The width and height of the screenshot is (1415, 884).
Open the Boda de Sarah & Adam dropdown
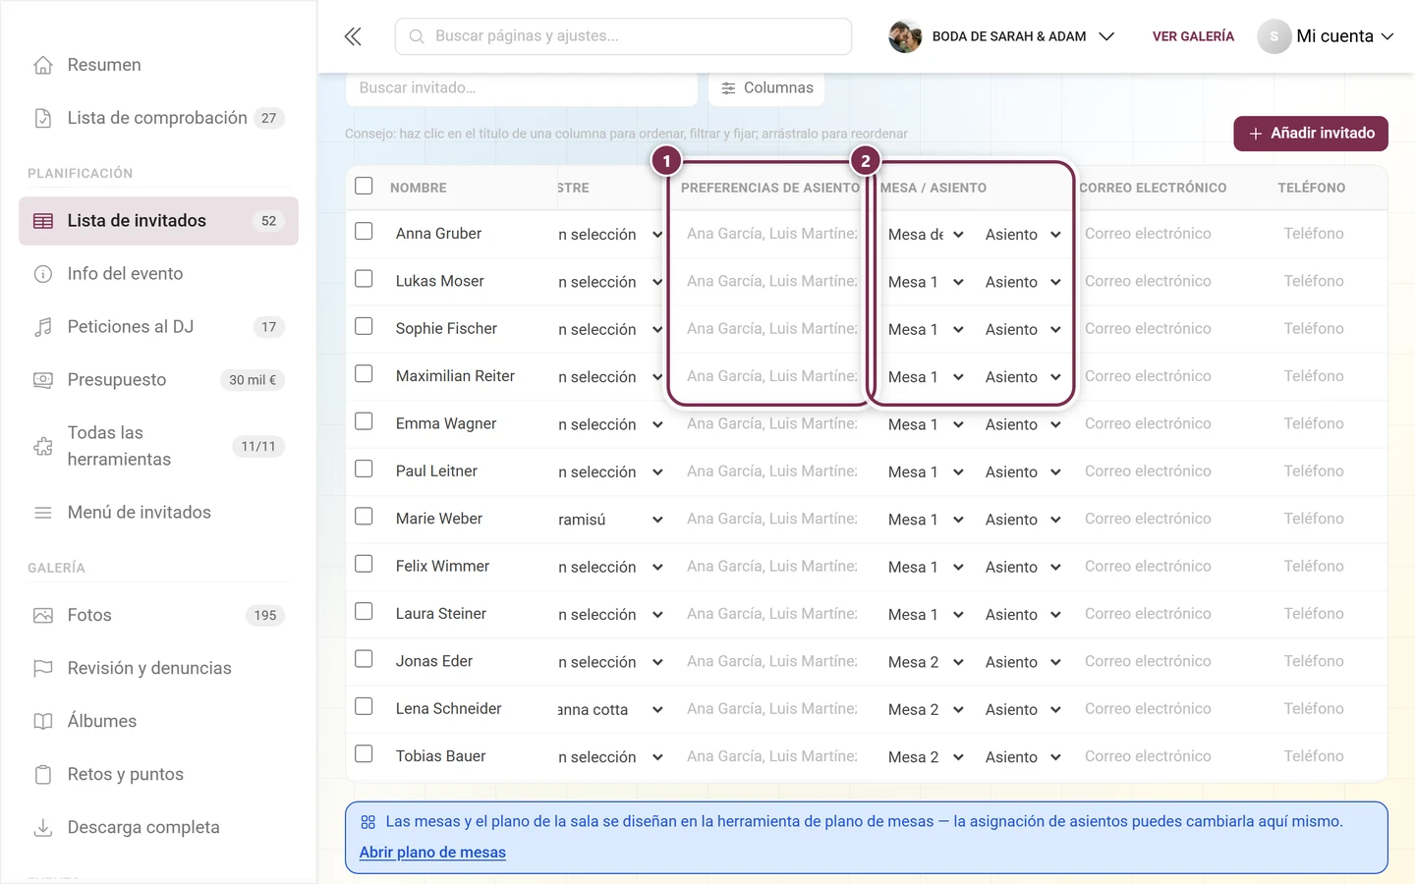1002,36
